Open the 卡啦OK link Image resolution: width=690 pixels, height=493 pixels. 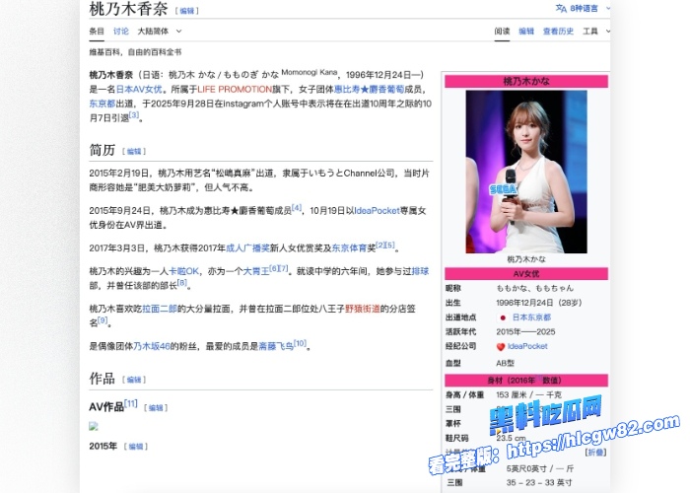point(184,271)
